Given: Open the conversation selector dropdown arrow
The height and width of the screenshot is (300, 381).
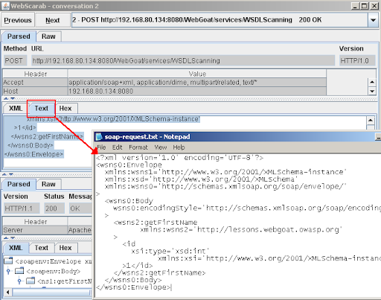Looking at the screenshot, I should pos(373,20).
